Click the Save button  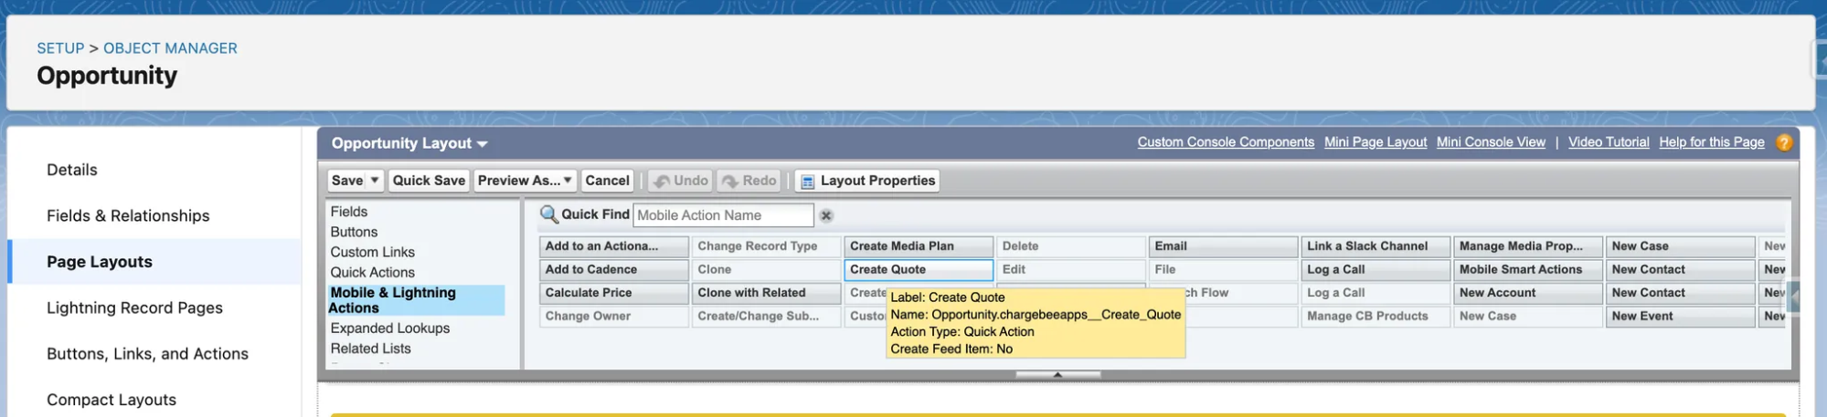(347, 181)
